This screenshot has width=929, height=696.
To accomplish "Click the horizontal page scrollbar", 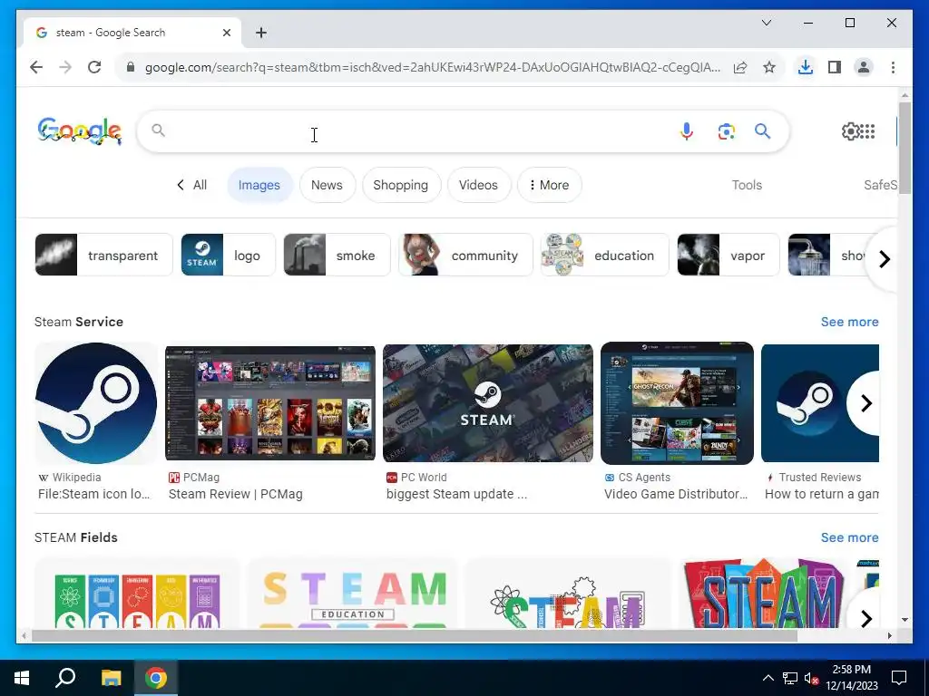I will pos(415,635).
